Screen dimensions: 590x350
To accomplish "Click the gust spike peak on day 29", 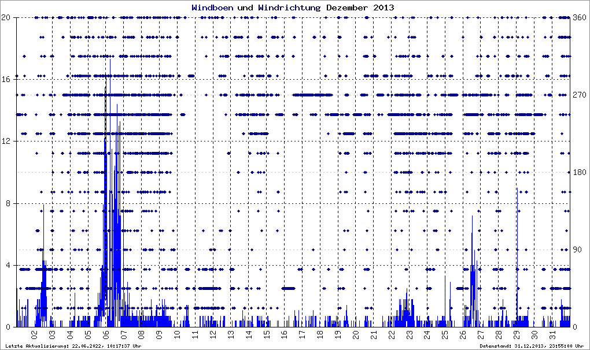I will [517, 189].
